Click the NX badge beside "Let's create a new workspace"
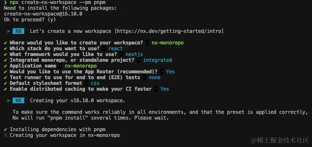 [18, 31]
